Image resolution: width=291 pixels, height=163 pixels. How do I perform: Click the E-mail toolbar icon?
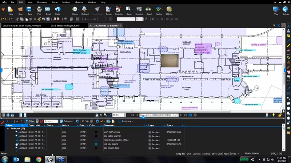click(x=48, y=9)
